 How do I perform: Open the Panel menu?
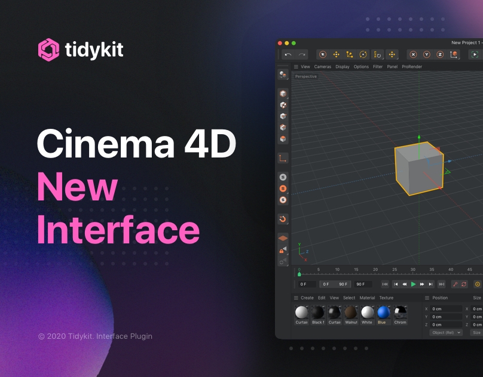click(392, 67)
